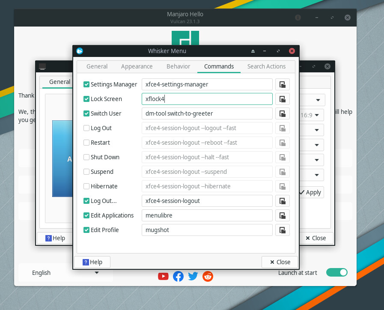Uncheck the Log Out... checkbox
The image size is (384, 310).
pyautogui.click(x=86, y=201)
